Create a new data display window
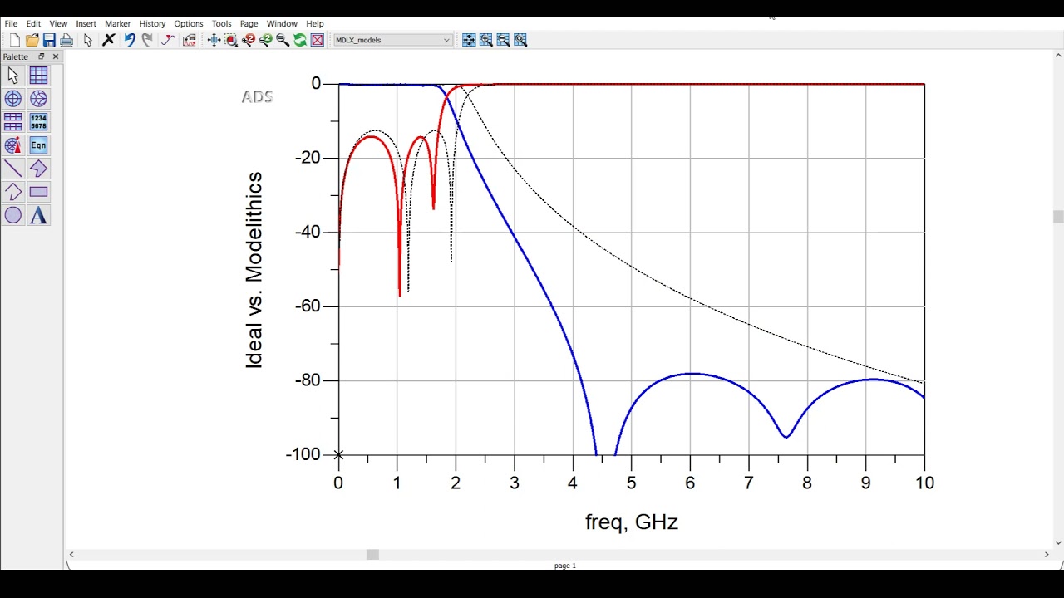 (x=14, y=40)
